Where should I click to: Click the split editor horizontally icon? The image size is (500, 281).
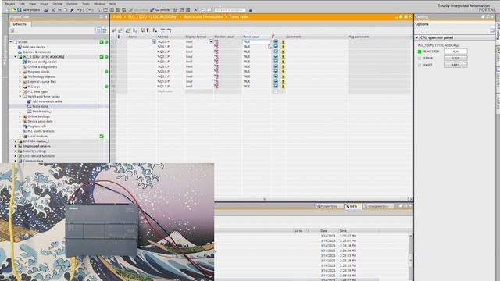[203, 10]
